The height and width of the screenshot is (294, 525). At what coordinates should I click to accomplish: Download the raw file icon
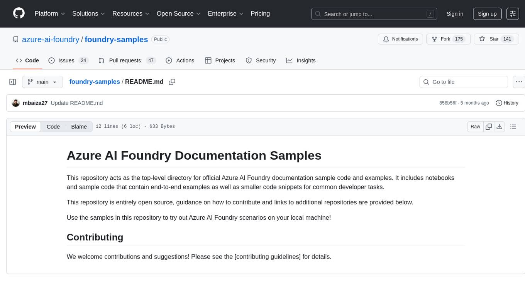pos(500,127)
